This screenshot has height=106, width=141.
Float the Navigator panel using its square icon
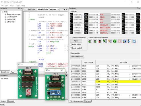point(19,8)
